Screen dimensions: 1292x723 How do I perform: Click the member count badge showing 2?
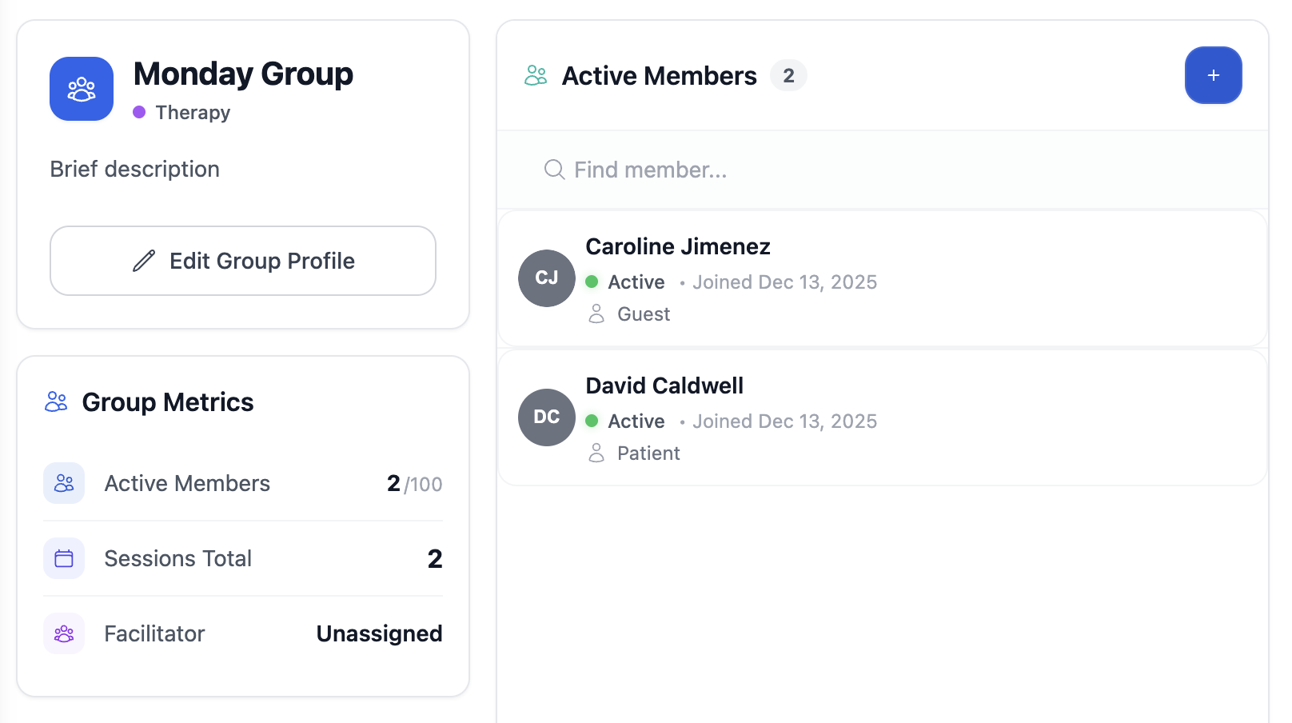[788, 75]
